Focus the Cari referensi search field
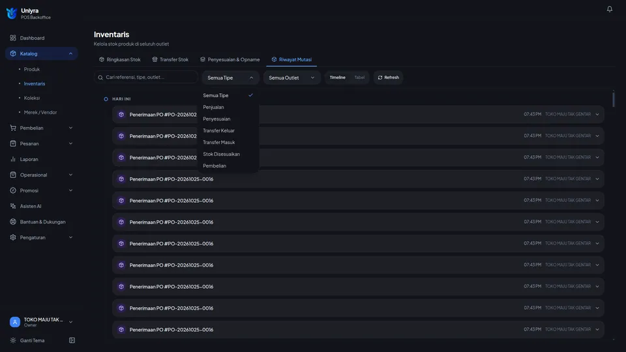 coord(146,77)
